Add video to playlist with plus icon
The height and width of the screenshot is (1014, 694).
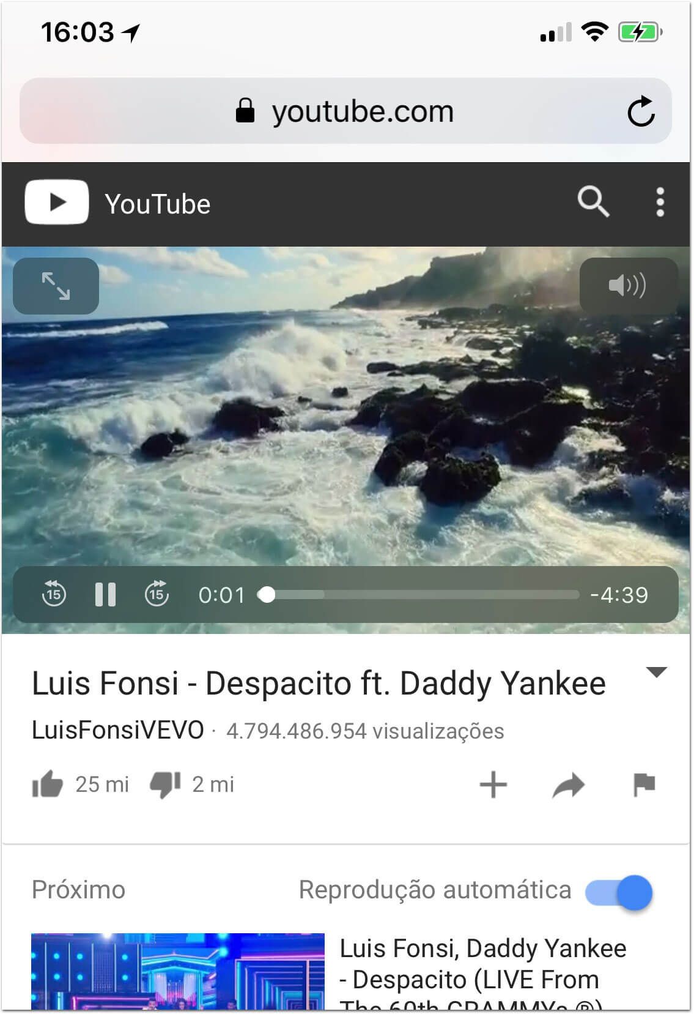pyautogui.click(x=493, y=785)
